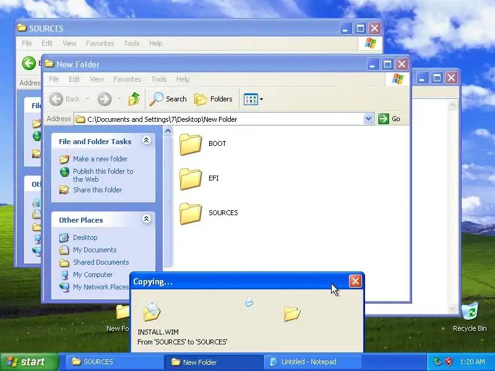
Task: Click the Start button
Action: [x=29, y=362]
